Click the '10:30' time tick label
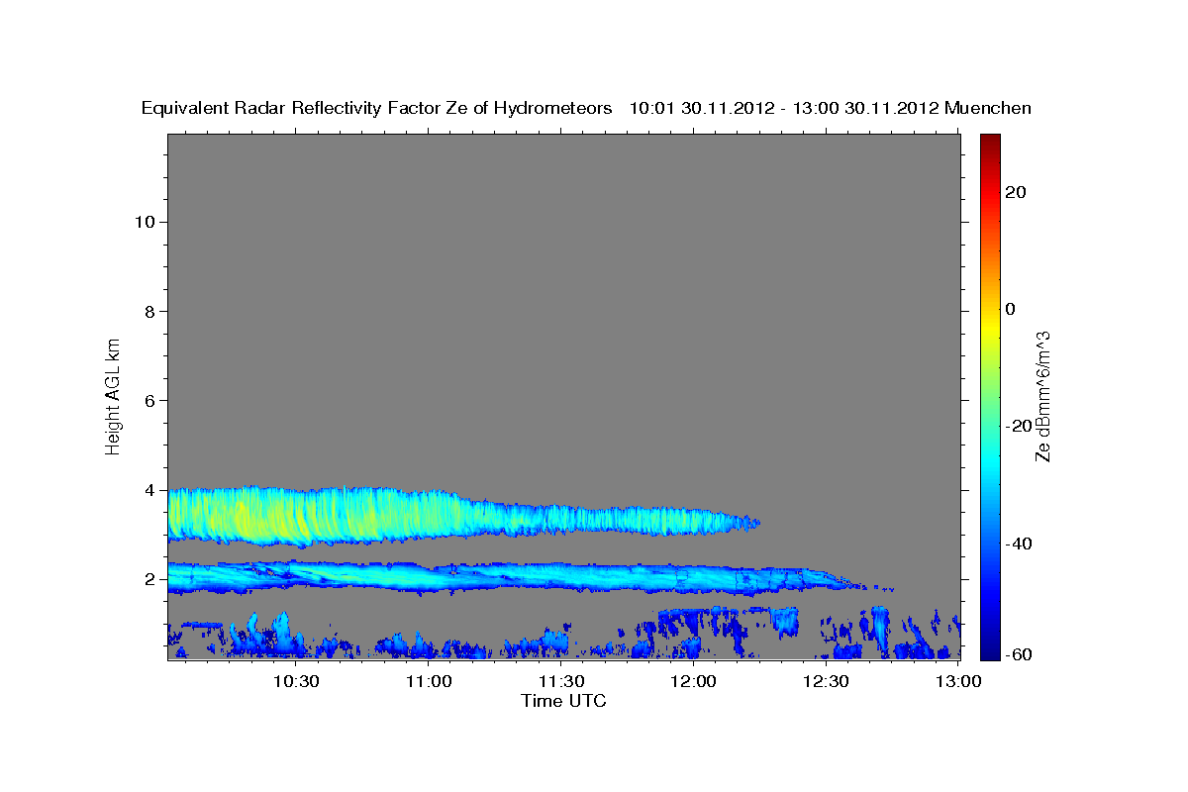Screen dimensions: 1188x792 [x=296, y=681]
